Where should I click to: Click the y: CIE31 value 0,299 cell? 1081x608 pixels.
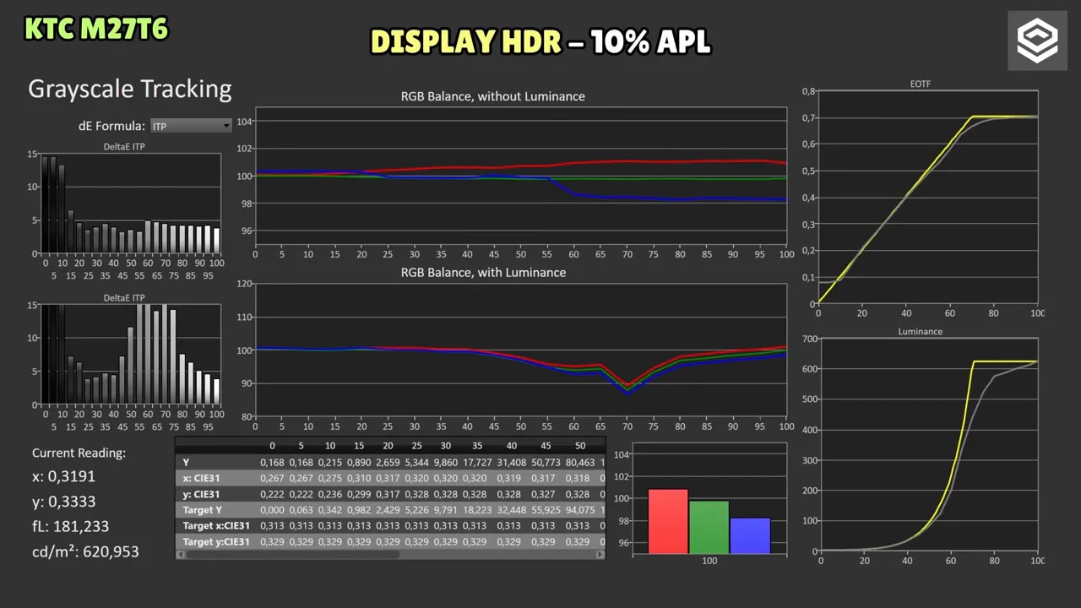[358, 494]
